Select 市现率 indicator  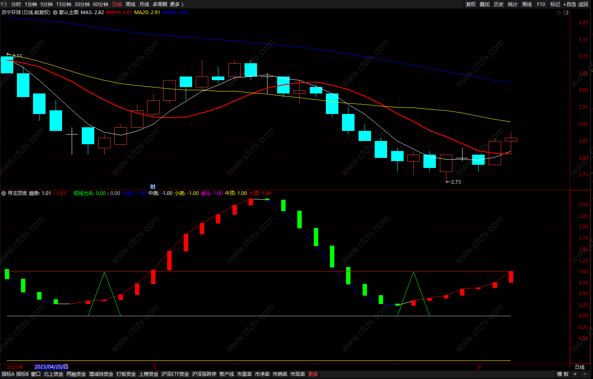click(298, 374)
